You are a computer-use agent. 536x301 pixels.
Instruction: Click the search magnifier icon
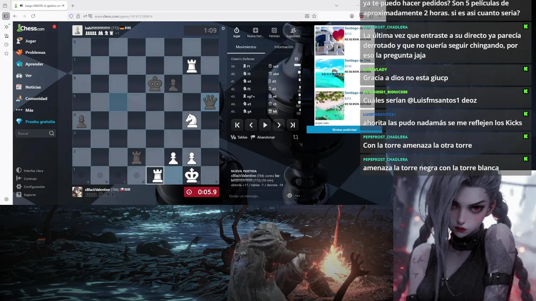tap(52, 133)
